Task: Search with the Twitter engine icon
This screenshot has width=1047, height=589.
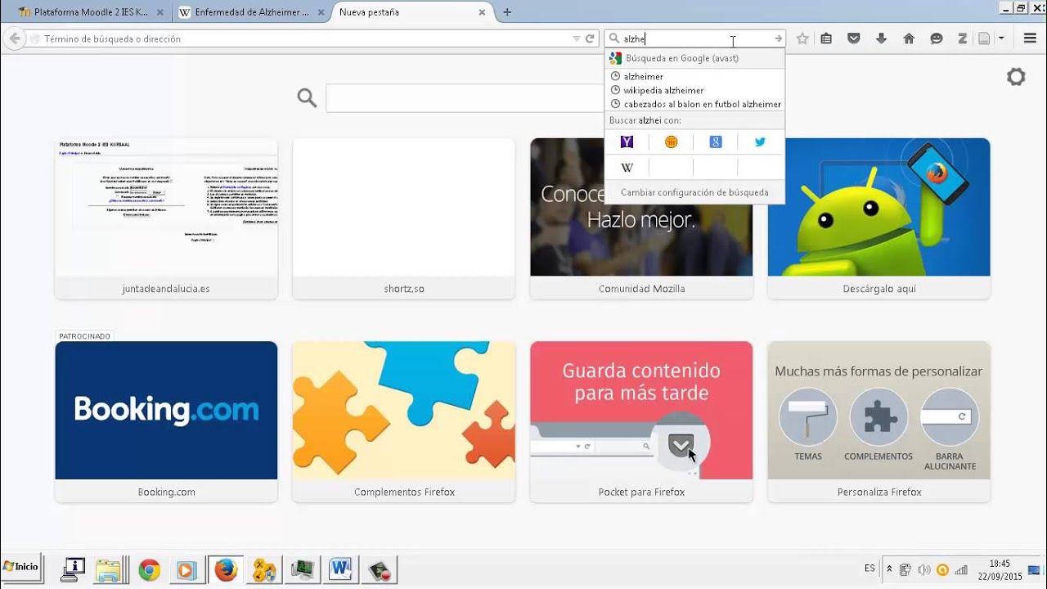Action: click(760, 142)
